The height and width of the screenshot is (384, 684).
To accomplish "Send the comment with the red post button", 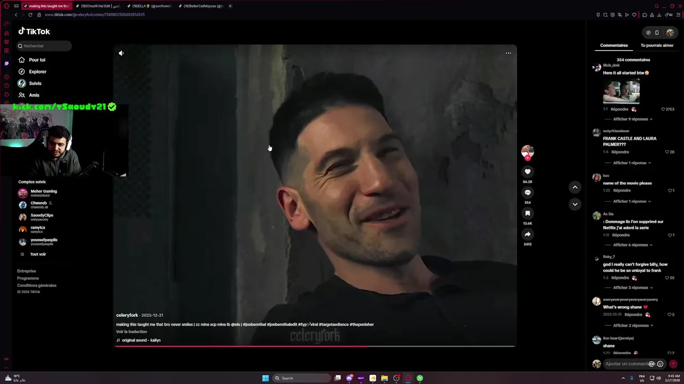I will coord(673,364).
